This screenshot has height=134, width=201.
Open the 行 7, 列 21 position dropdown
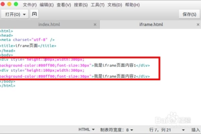click(x=167, y=130)
